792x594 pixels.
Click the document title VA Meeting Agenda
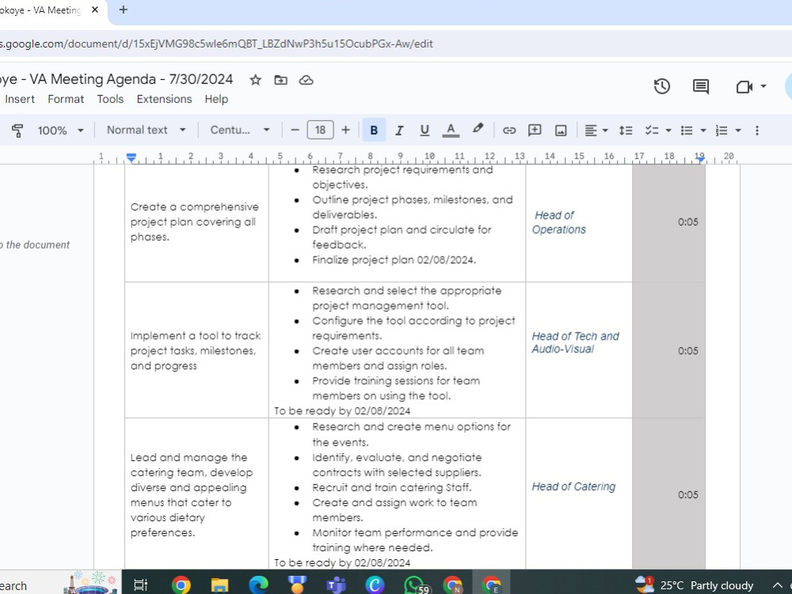pos(116,79)
